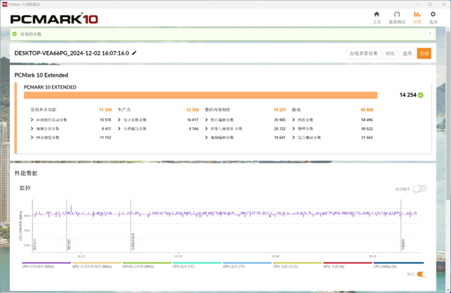Image resolution: width=451 pixels, height=293 pixels.
Task: Click the 性能数据 section heading
Action: coord(26,173)
